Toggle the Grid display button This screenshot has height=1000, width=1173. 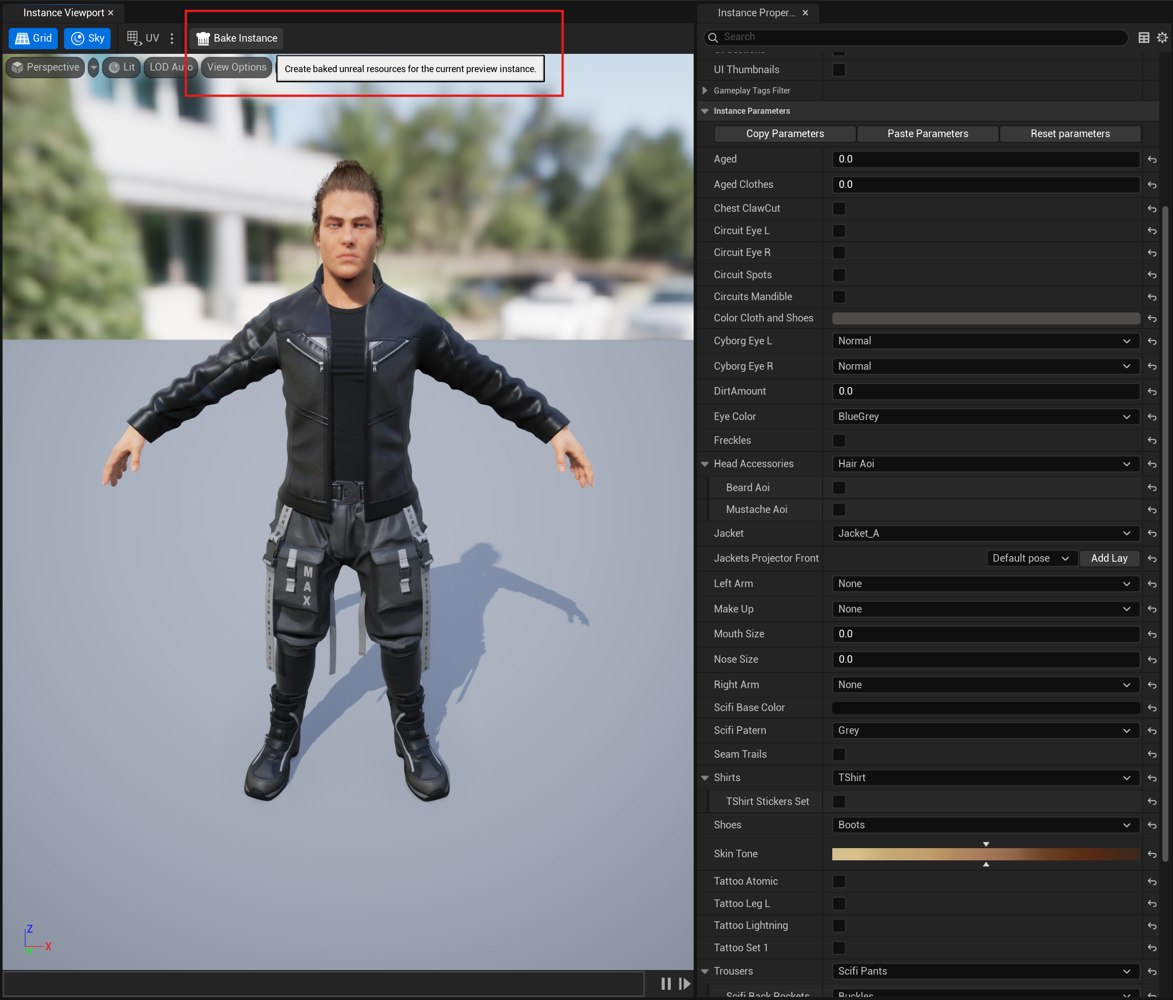coord(34,38)
